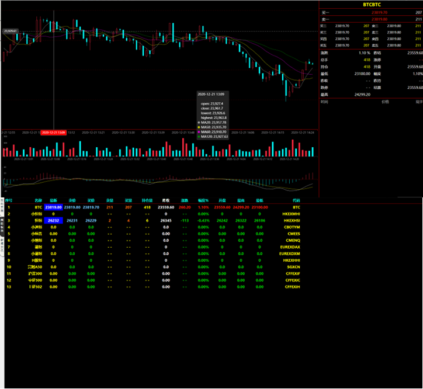Click the 名称 column header
This screenshot has height=389, width=423.
[x=39, y=200]
